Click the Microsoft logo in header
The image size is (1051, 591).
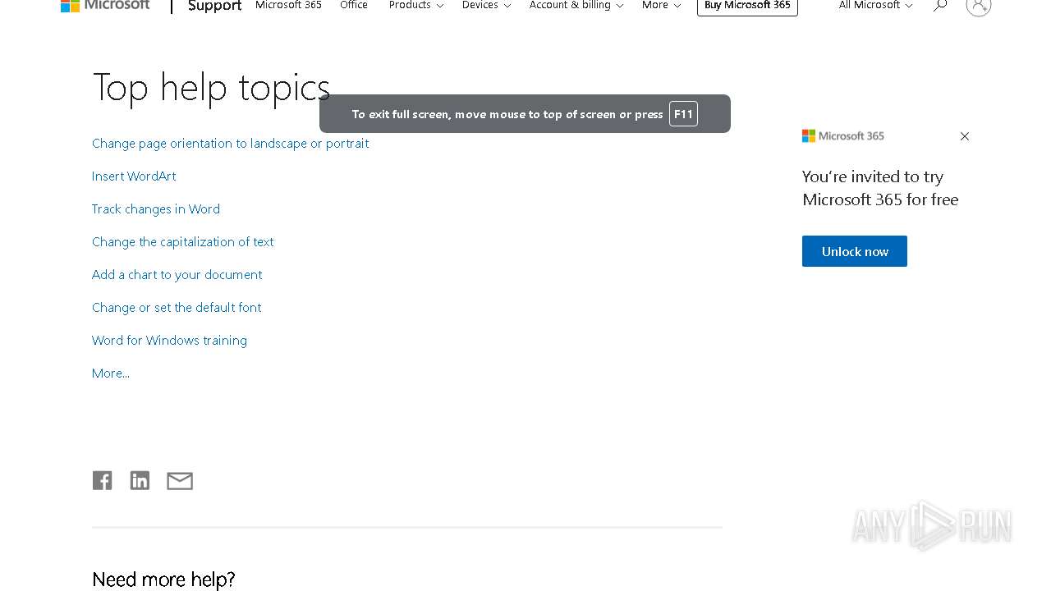[105, 5]
